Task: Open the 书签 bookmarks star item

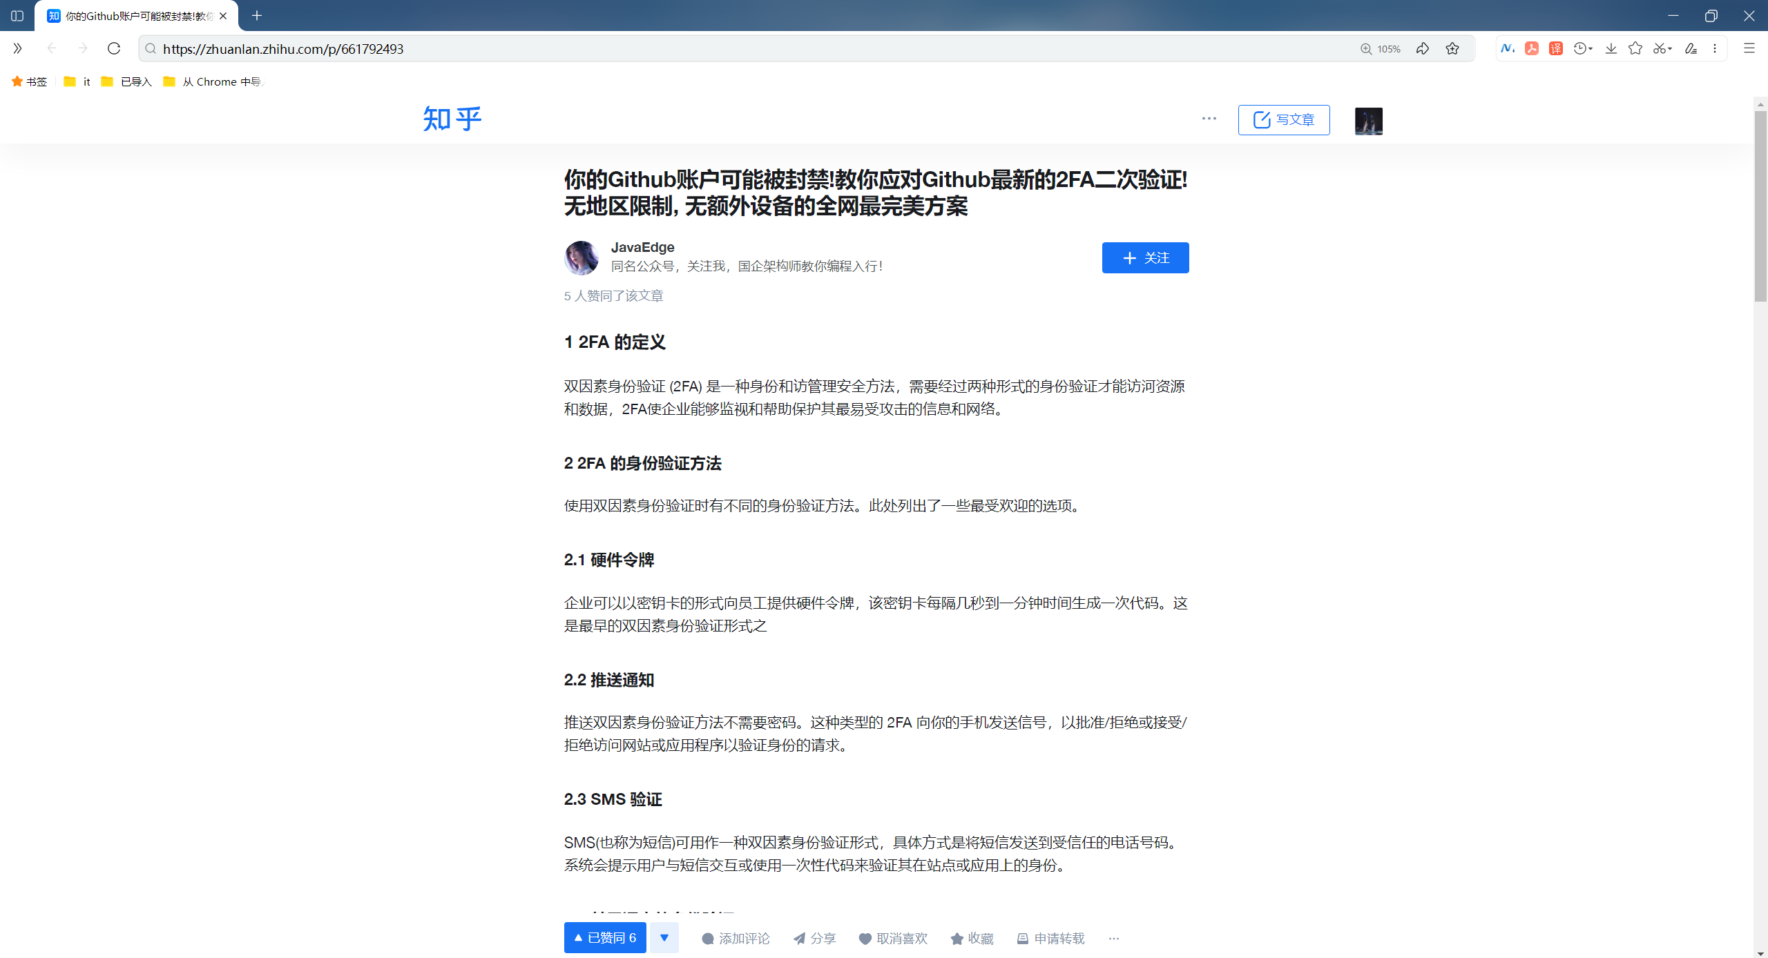Action: click(x=30, y=81)
